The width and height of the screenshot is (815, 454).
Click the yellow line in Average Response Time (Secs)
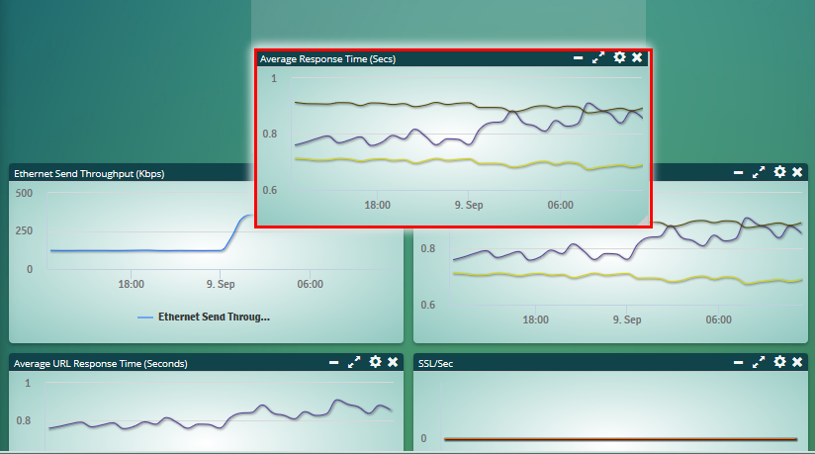[x=468, y=160]
